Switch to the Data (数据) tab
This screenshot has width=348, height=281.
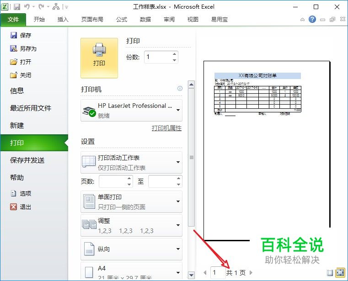(145, 20)
